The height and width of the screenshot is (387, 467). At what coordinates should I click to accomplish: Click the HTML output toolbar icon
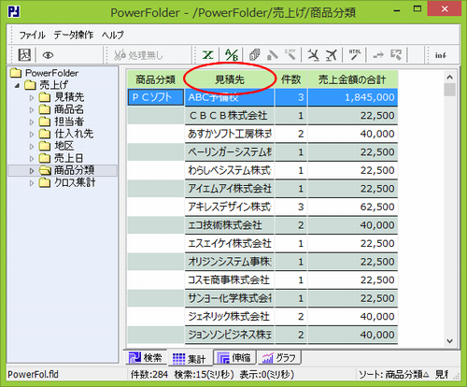coord(355,55)
